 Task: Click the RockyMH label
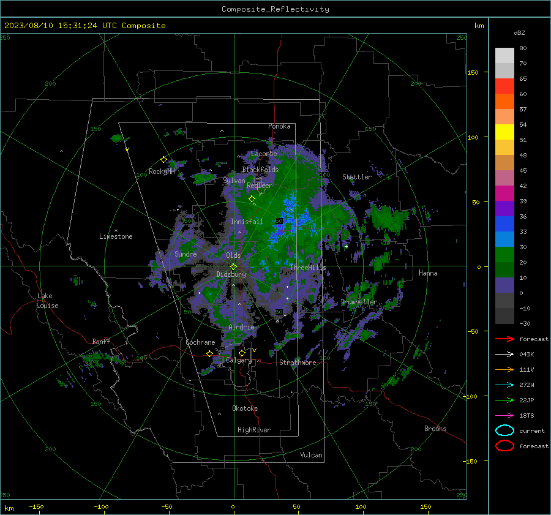pyautogui.click(x=162, y=171)
